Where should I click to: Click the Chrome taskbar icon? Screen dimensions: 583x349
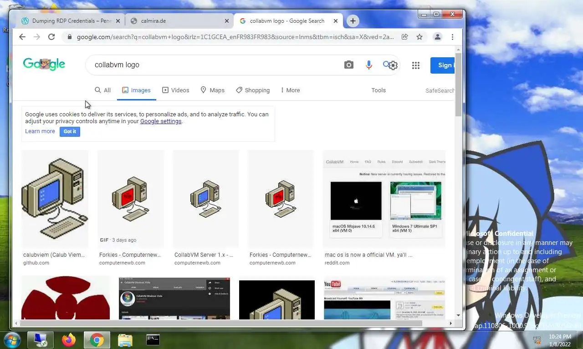tap(97, 340)
